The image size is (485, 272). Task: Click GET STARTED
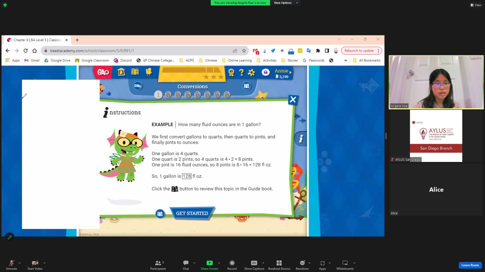click(192, 213)
